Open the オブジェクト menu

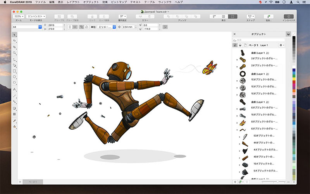click(x=91, y=2)
